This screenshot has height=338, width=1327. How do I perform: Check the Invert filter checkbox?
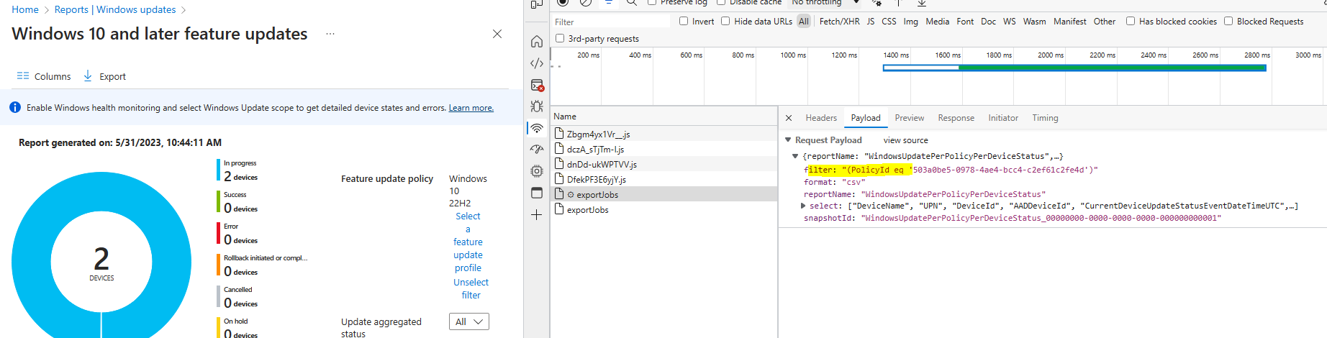[x=684, y=21]
